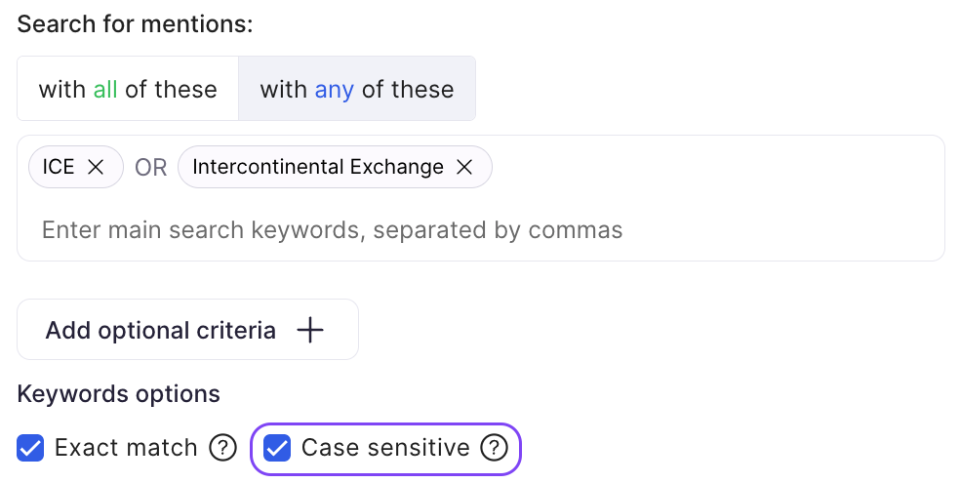This screenshot has width=960, height=483.
Task: Click the Keywords options section heading
Action: 118,394
